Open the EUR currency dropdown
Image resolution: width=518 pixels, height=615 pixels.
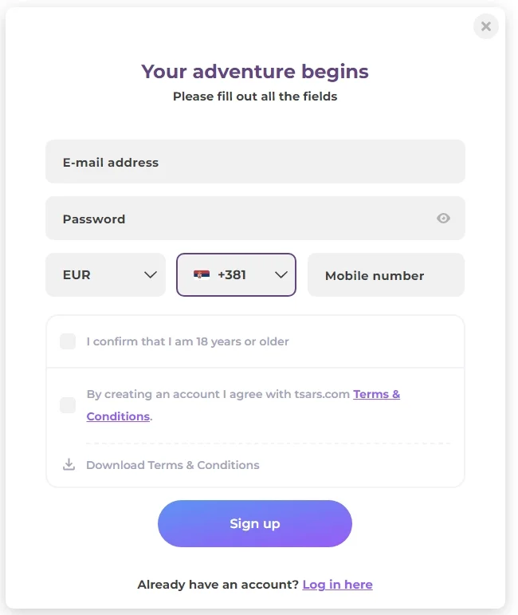pos(105,275)
